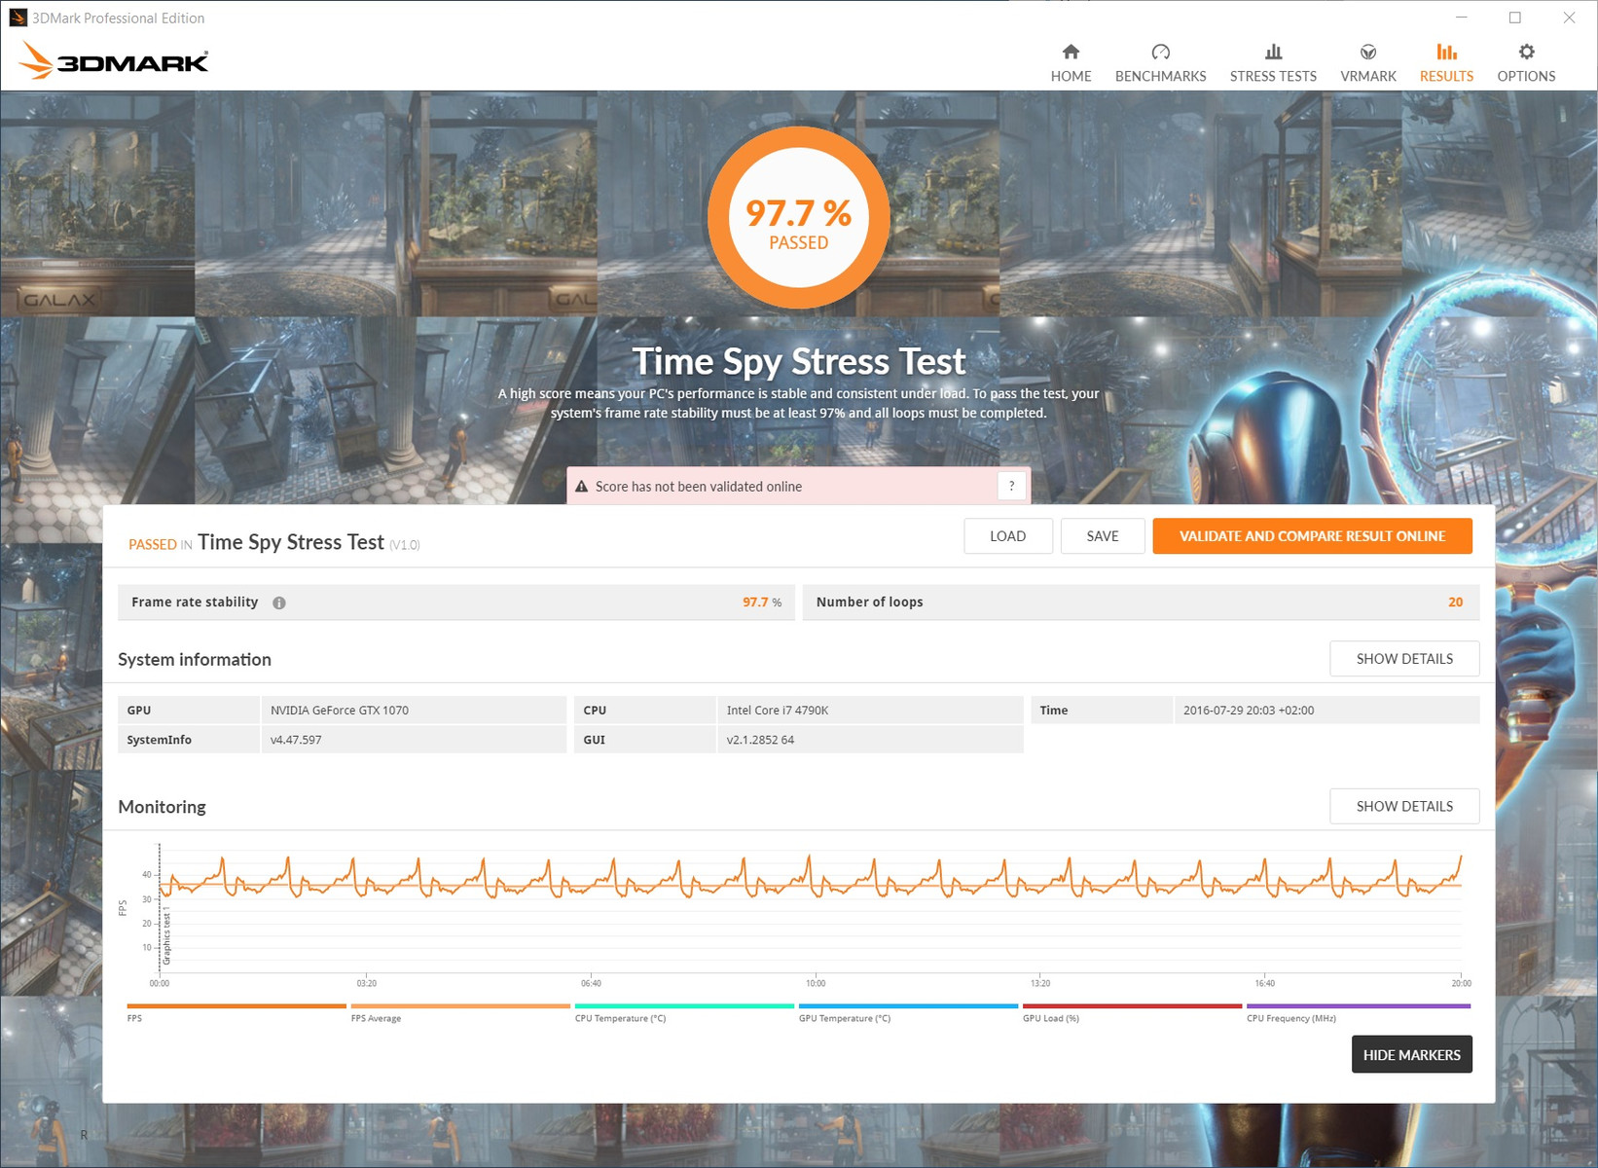Toggle CPU Temperature legend series
The image size is (1598, 1168).
(684, 1012)
